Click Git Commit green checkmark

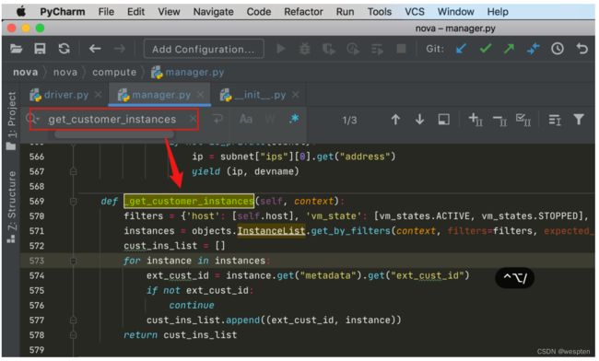485,49
